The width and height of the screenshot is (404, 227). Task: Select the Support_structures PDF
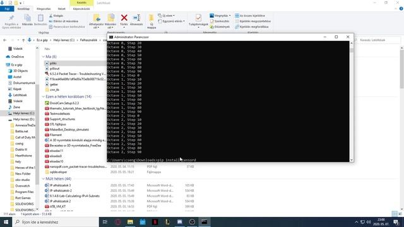pos(62,119)
